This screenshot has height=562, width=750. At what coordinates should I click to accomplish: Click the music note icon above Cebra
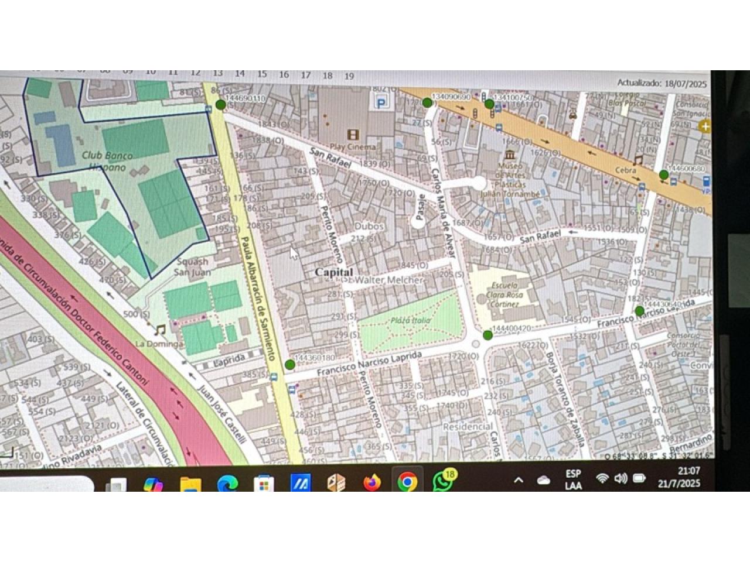tap(638, 160)
